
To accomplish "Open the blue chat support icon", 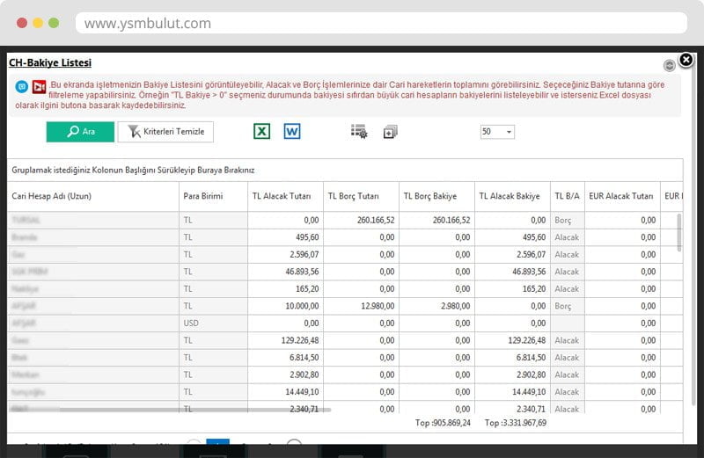I will 21,87.
